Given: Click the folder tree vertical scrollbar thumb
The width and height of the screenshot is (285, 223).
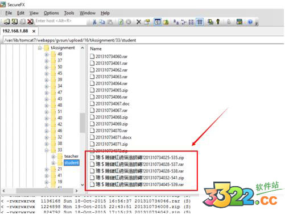Looking at the screenshot, I should [x=82, y=123].
